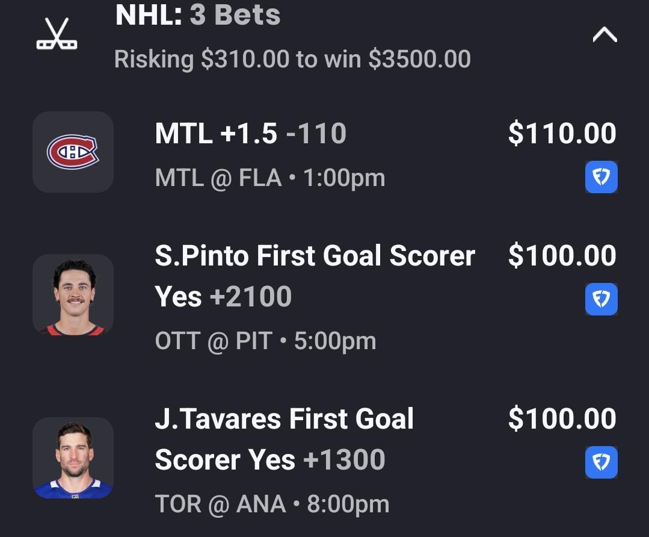Tap S.Pinto bet $100.00 wager amount
The width and height of the screenshot is (649, 537).
pyautogui.click(x=562, y=256)
